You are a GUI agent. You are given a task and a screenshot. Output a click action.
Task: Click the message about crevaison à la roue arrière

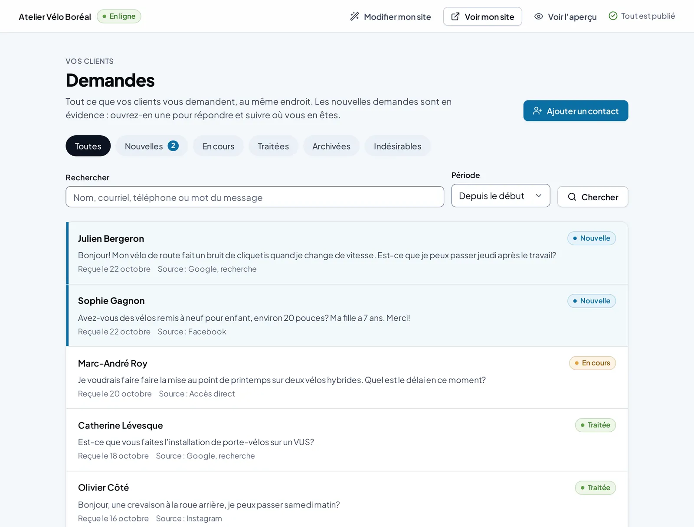click(209, 505)
